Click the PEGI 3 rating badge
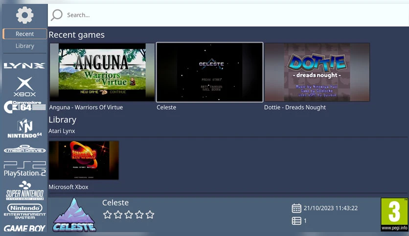The width and height of the screenshot is (409, 236). [394, 215]
